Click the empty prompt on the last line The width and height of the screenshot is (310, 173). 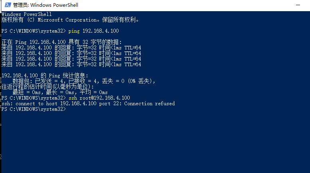34,109
